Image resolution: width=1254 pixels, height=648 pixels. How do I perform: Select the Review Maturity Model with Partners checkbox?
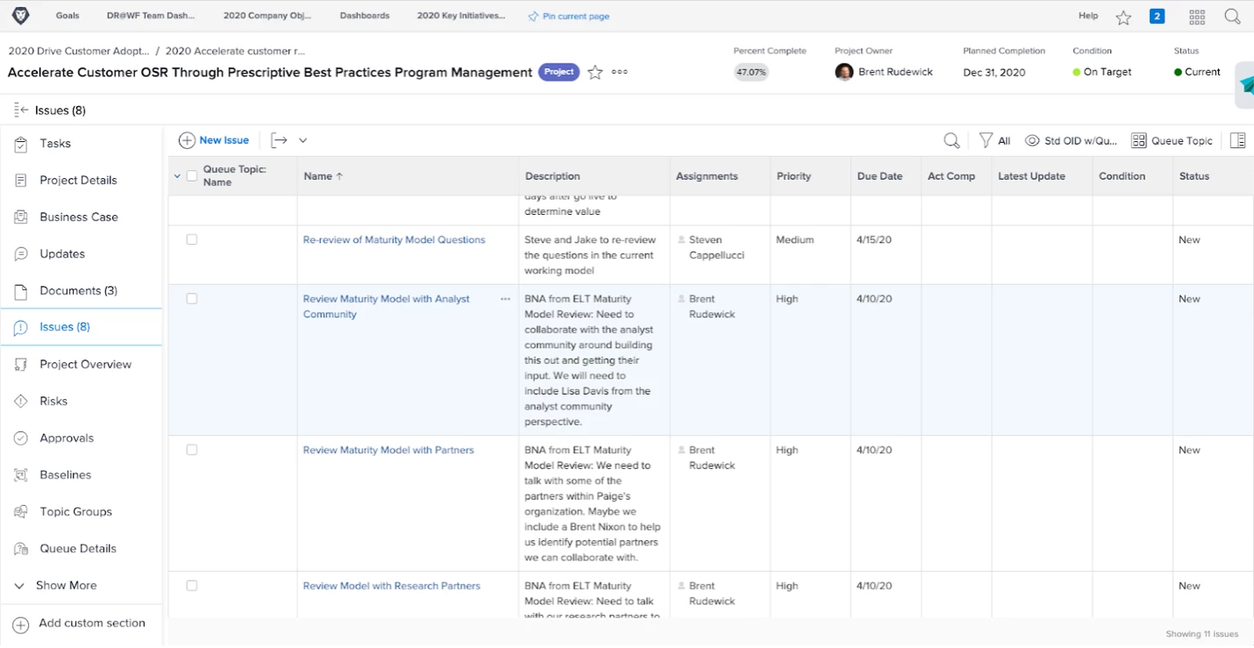[x=192, y=450]
